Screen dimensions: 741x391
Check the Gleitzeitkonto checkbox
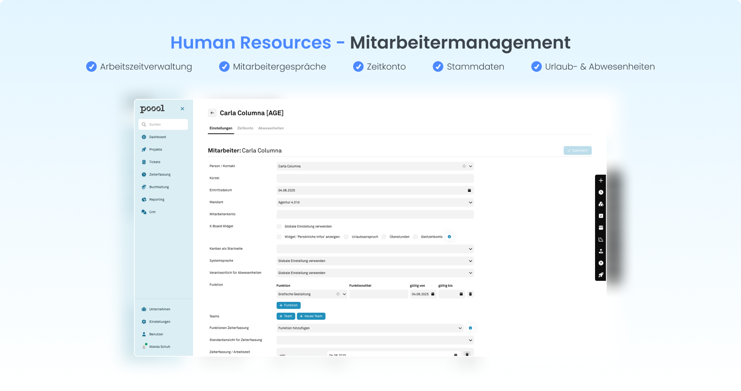(415, 237)
